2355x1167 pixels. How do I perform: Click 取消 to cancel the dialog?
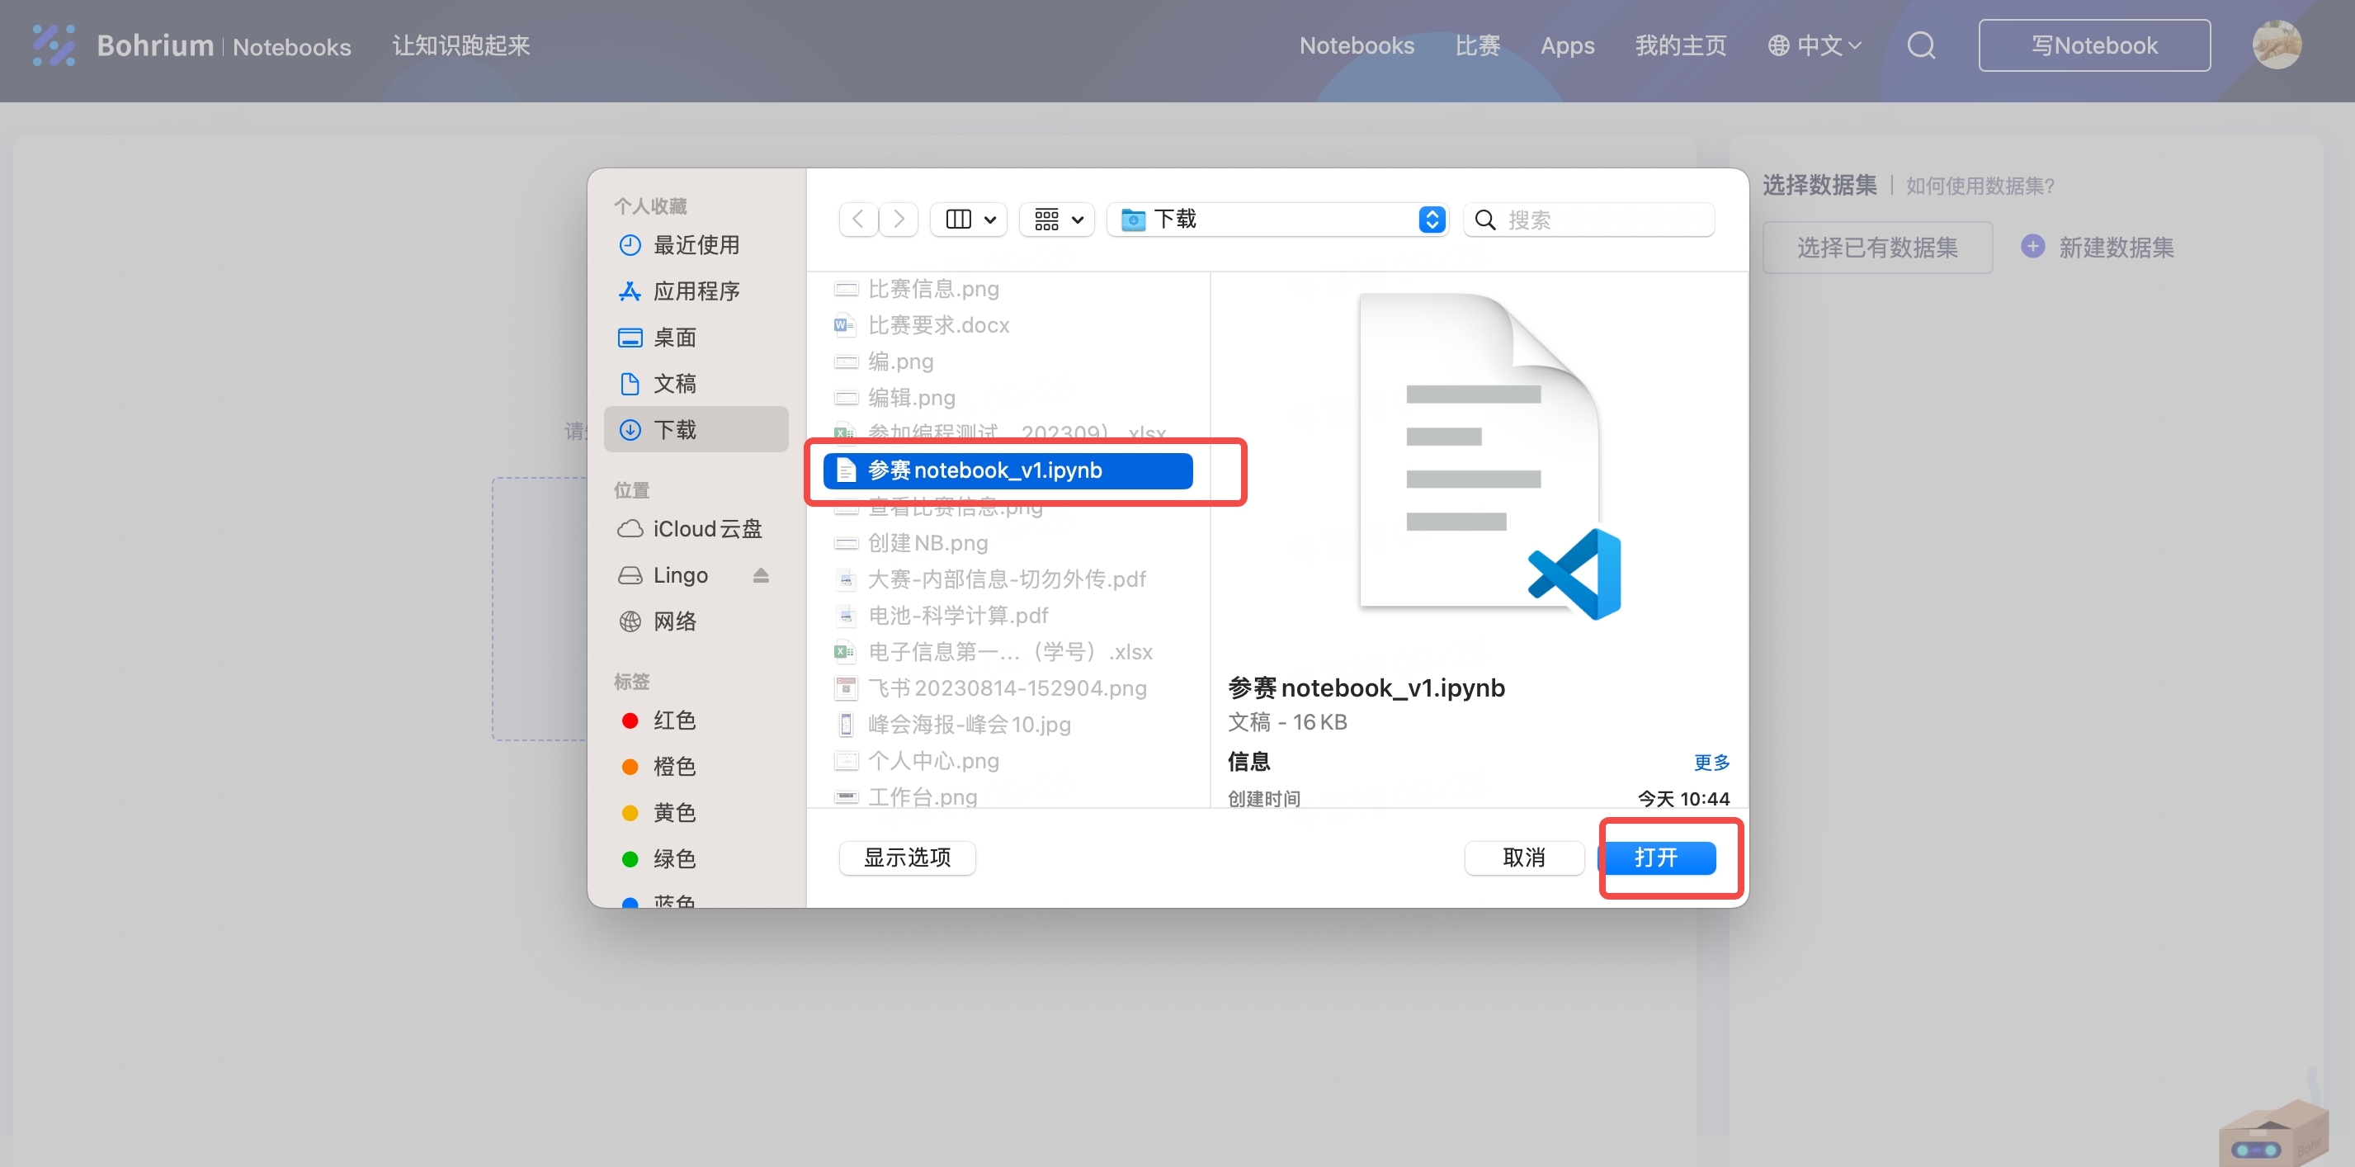[1524, 857]
